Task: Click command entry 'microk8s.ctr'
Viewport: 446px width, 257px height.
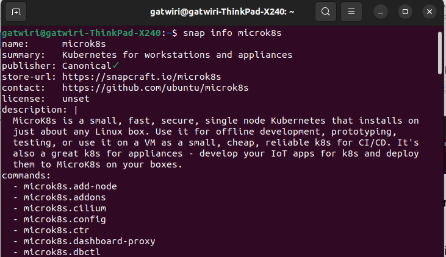Action: point(56,230)
